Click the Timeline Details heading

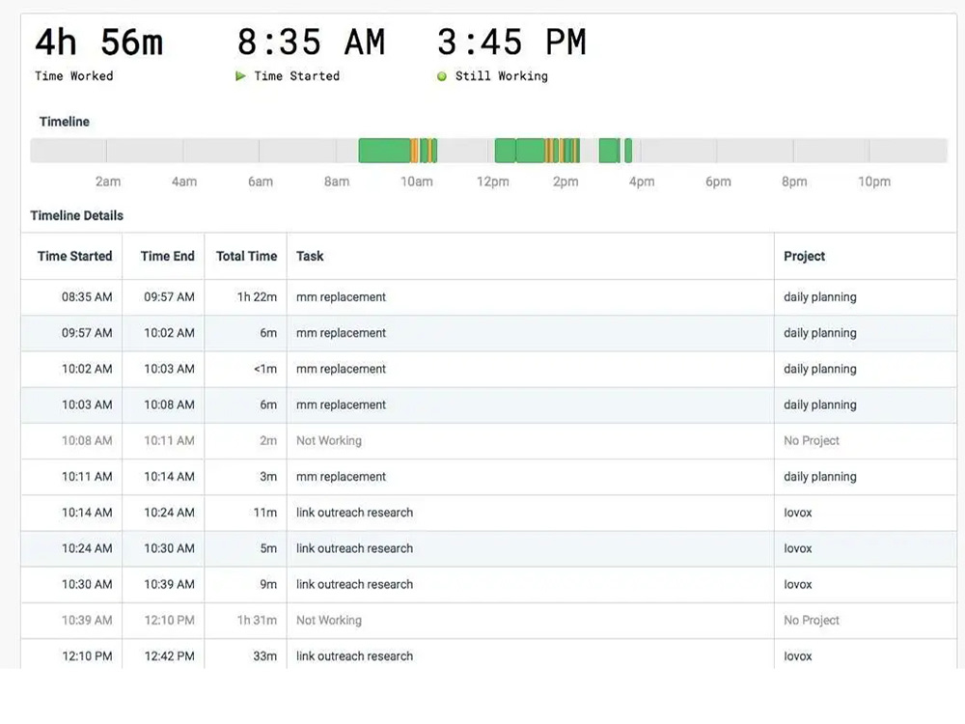[77, 215]
